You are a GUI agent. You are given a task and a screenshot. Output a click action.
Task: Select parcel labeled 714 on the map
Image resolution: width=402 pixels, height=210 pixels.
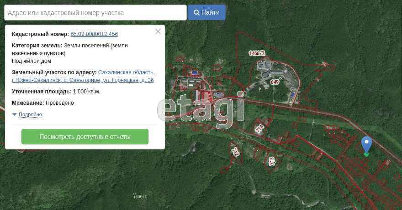259,129
